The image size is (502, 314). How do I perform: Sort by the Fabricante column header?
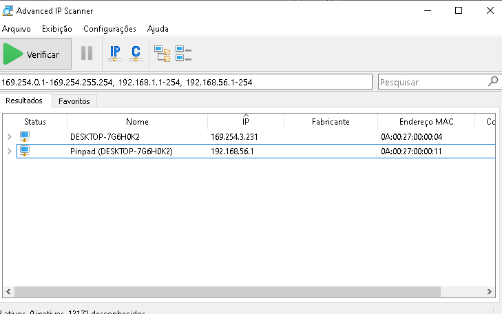tap(331, 122)
